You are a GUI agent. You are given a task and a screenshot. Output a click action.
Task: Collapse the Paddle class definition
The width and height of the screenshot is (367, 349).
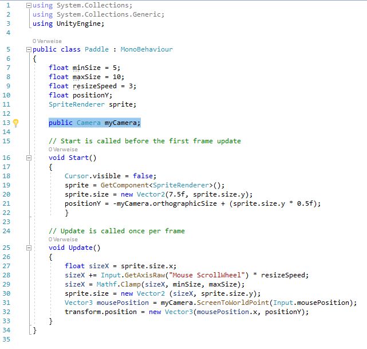[x=29, y=49]
